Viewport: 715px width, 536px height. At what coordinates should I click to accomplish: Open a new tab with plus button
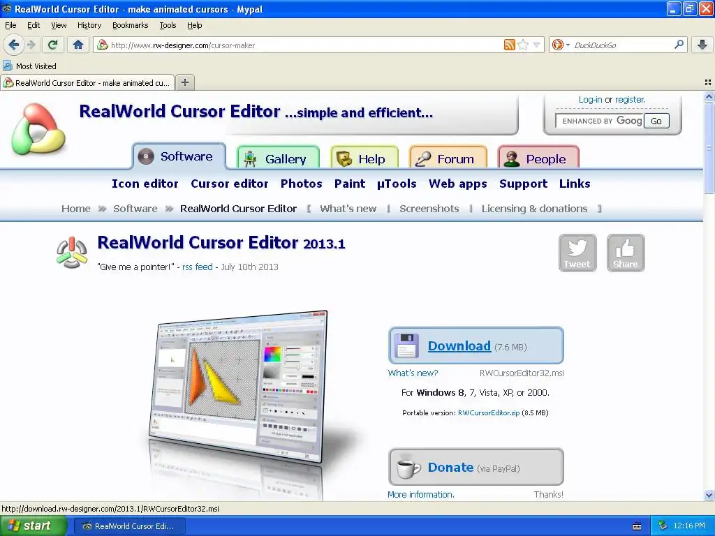coord(184,82)
